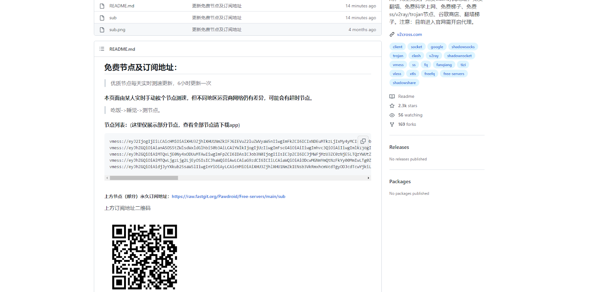Select the socket topic tag
Viewport: 589px width, 292px height.
416,47
